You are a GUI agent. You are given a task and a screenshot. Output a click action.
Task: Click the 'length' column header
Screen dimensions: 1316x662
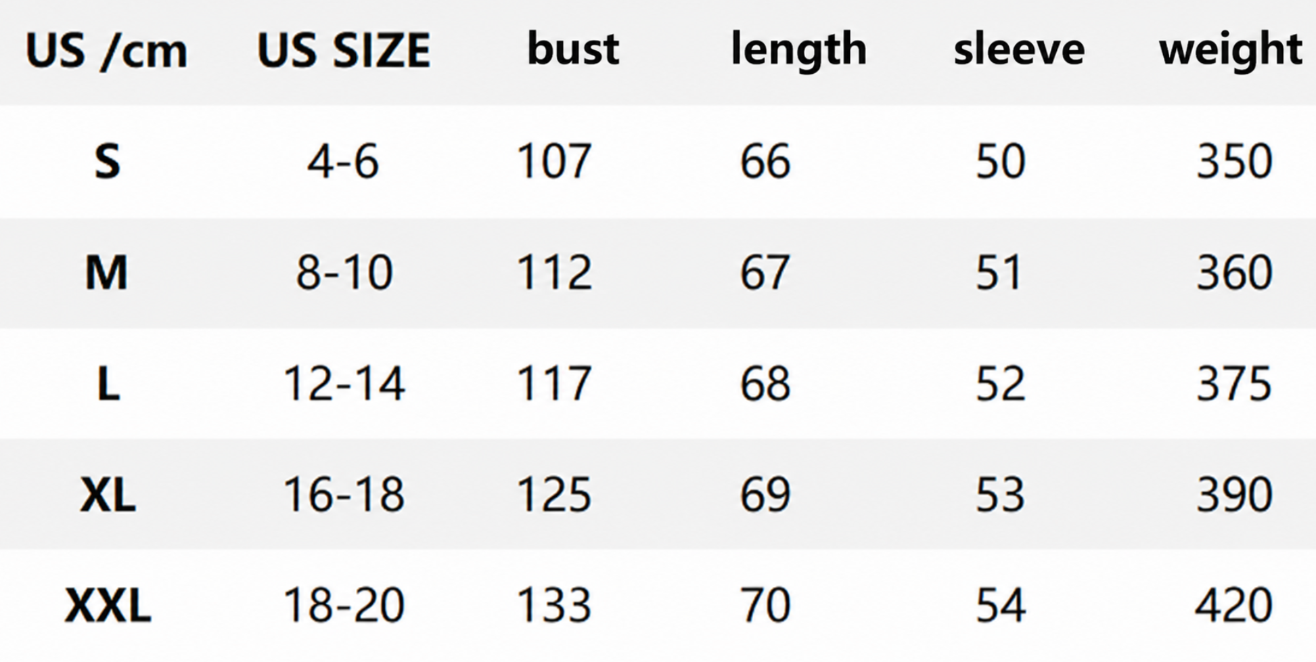point(798,51)
